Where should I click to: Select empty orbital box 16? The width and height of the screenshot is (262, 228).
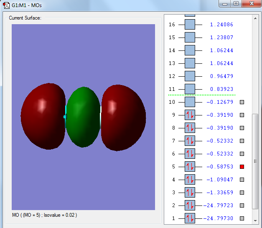[x=190, y=25]
